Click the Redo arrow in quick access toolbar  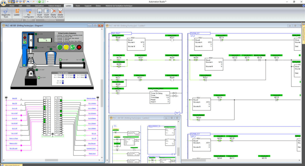pos(33,1)
